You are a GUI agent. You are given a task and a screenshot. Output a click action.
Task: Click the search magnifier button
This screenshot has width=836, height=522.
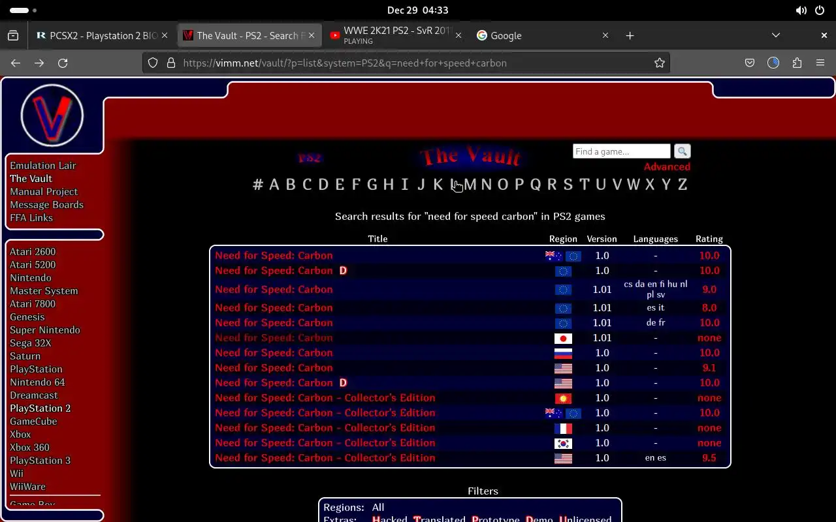682,151
